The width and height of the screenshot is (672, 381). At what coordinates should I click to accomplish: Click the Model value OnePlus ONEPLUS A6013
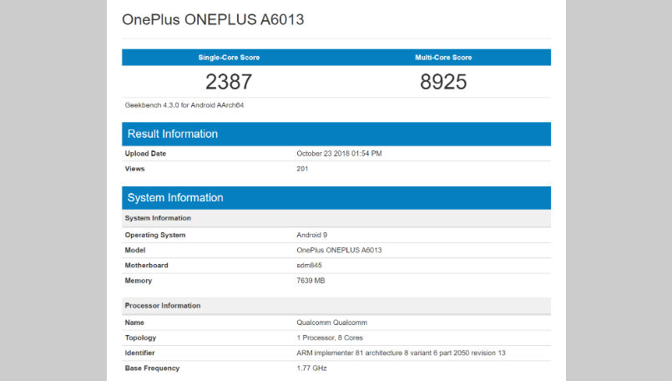point(339,250)
